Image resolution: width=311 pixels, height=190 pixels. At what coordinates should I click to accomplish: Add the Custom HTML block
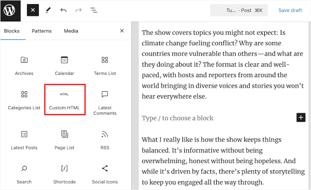tap(64, 99)
